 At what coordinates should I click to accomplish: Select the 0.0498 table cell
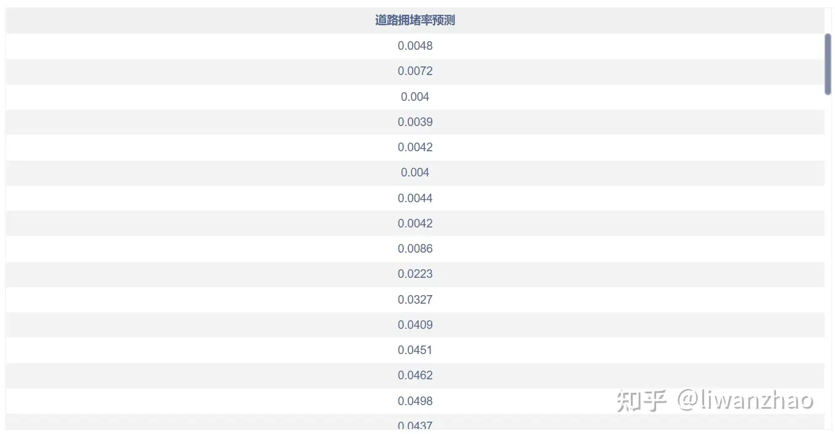tap(415, 401)
